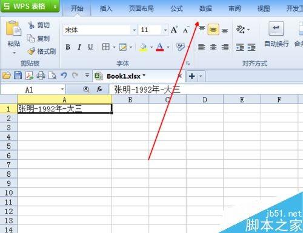Apply yellow fill color
Screen dimensions: 303x233
[x=143, y=47]
